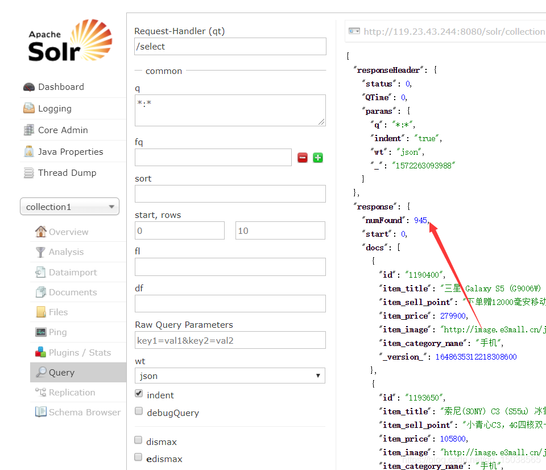Click the item_price value 105800

(x=453, y=439)
